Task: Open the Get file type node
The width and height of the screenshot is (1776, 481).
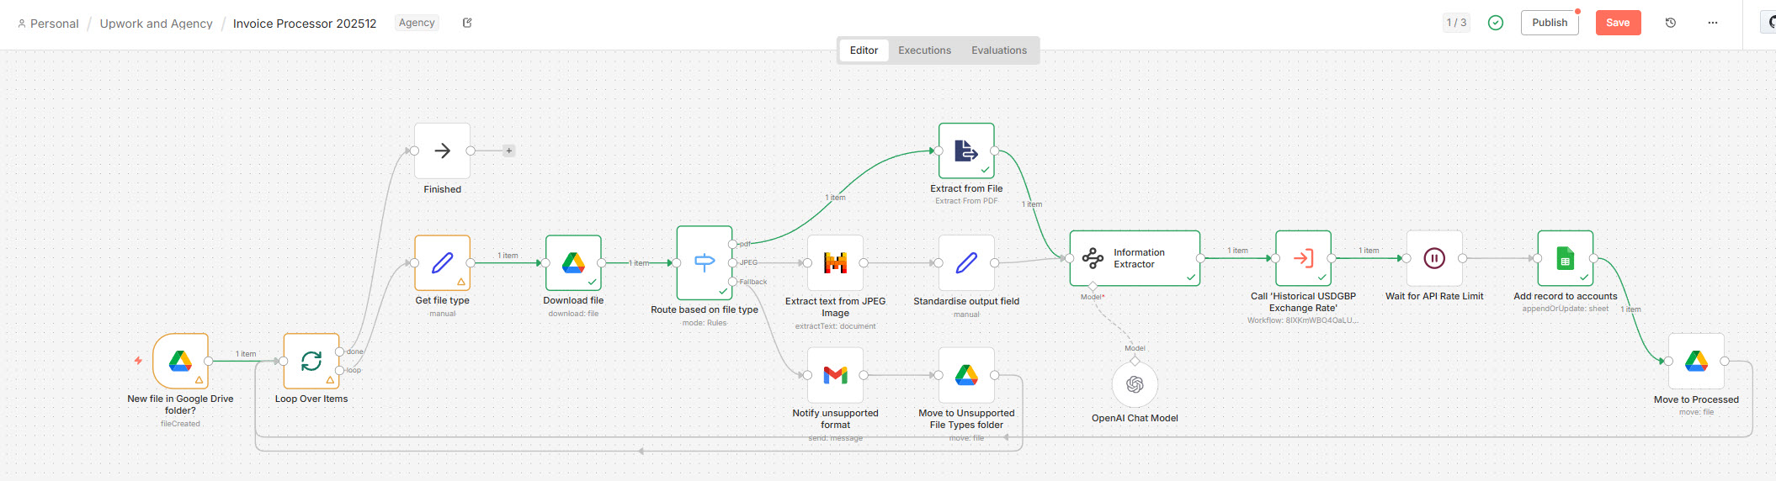Action: point(442,263)
